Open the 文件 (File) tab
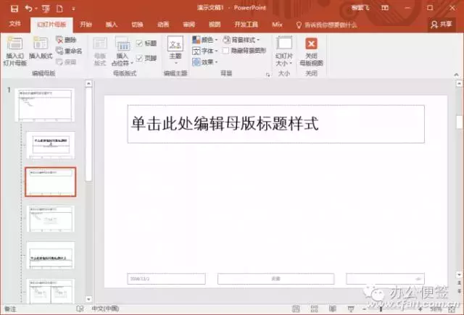 coord(14,24)
